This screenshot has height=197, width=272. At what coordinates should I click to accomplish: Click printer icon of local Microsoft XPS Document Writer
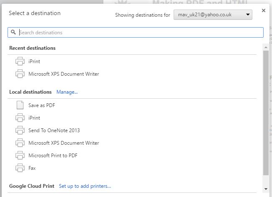coord(20,143)
